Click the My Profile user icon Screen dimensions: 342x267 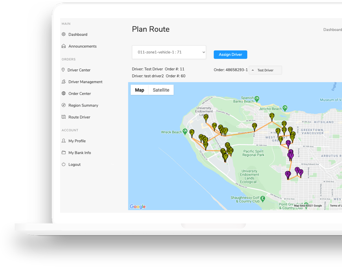click(64, 141)
